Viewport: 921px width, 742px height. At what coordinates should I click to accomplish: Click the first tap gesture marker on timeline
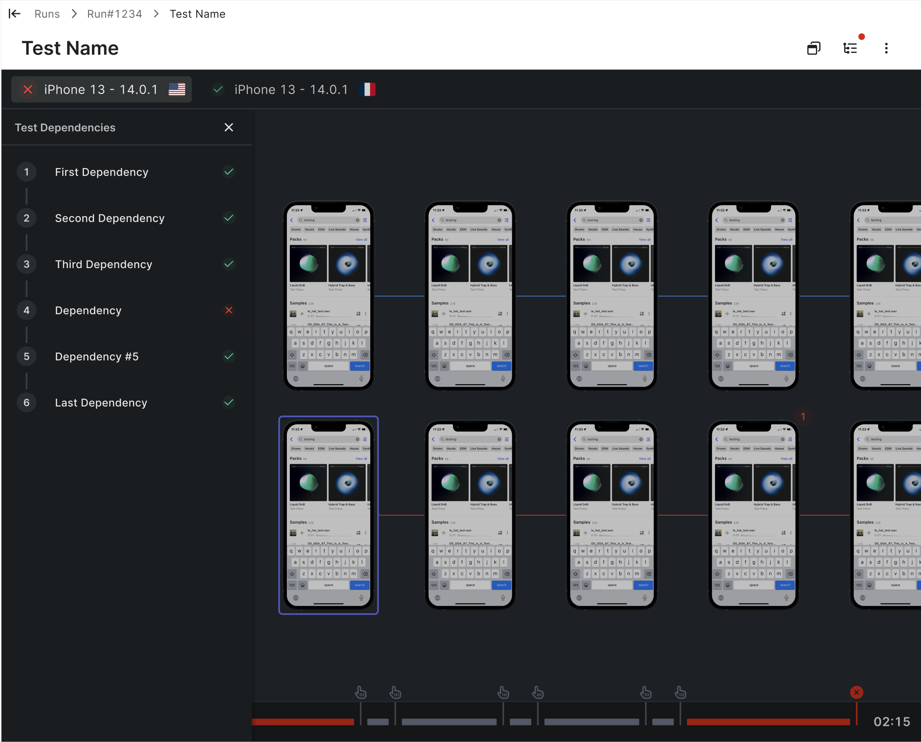[x=361, y=692]
